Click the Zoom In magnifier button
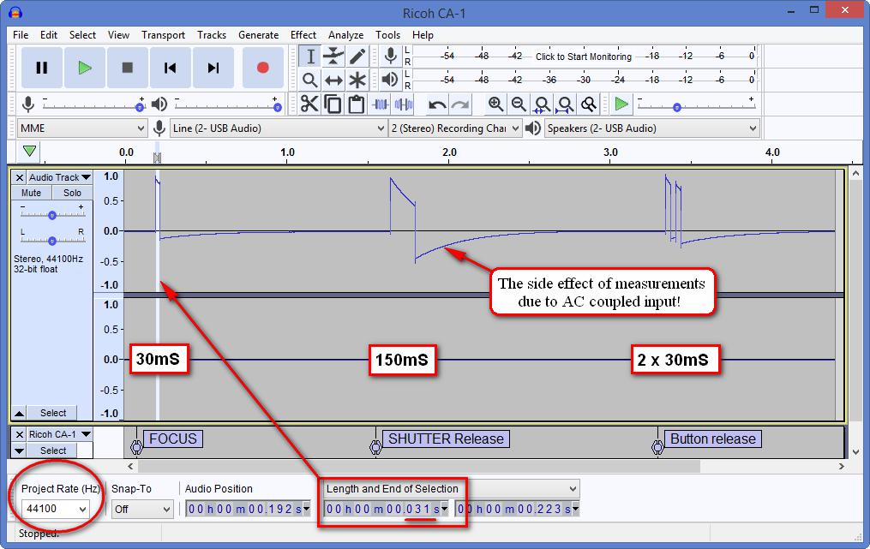This screenshot has height=549, width=870. 495,104
